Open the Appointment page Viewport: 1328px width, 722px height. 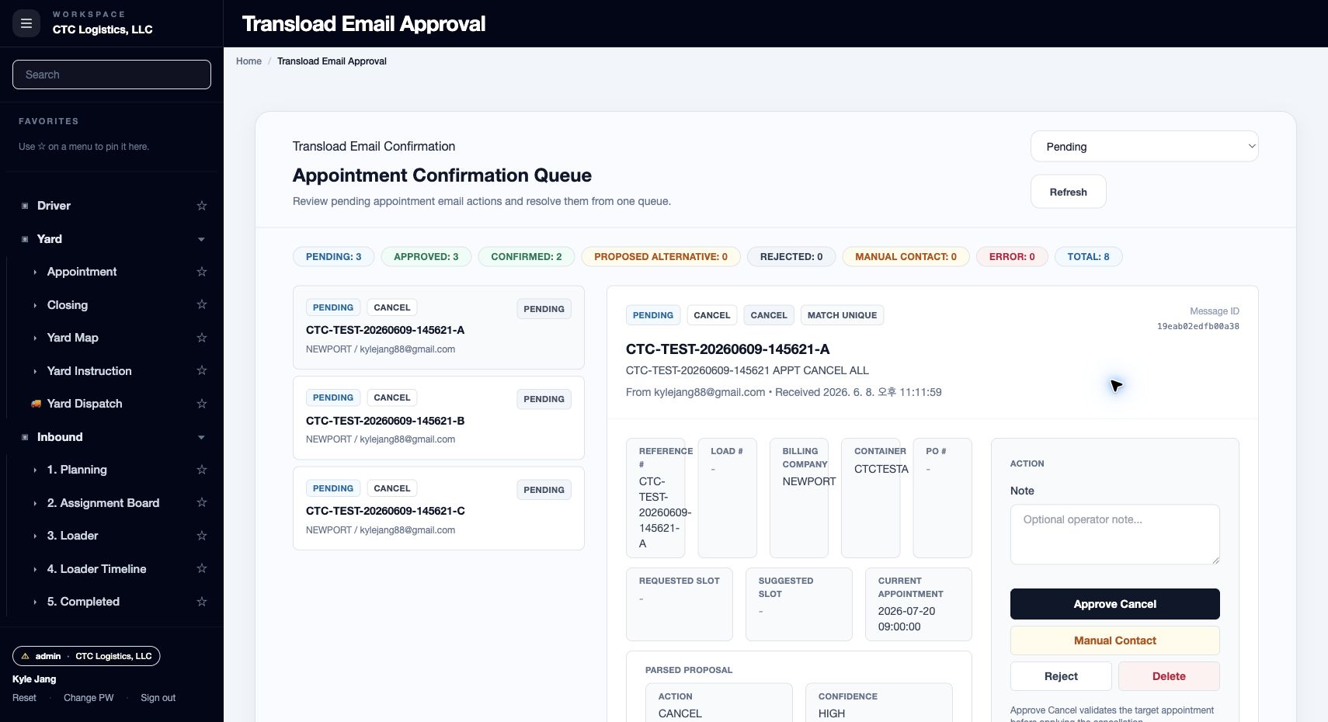pos(82,272)
